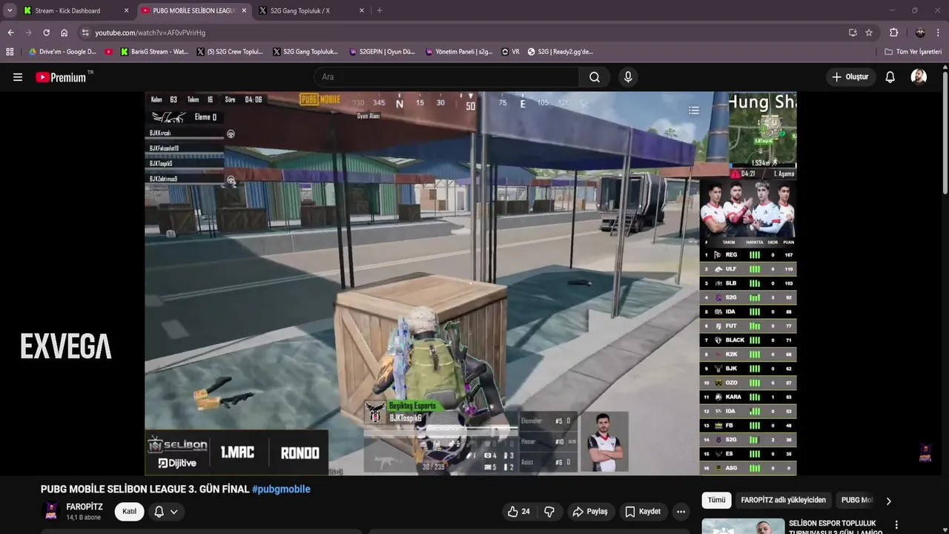Click Kaydet save button
This screenshot has width=949, height=534.
point(642,512)
